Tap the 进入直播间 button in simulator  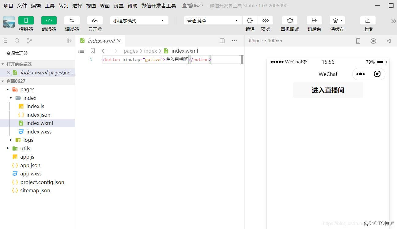328,90
